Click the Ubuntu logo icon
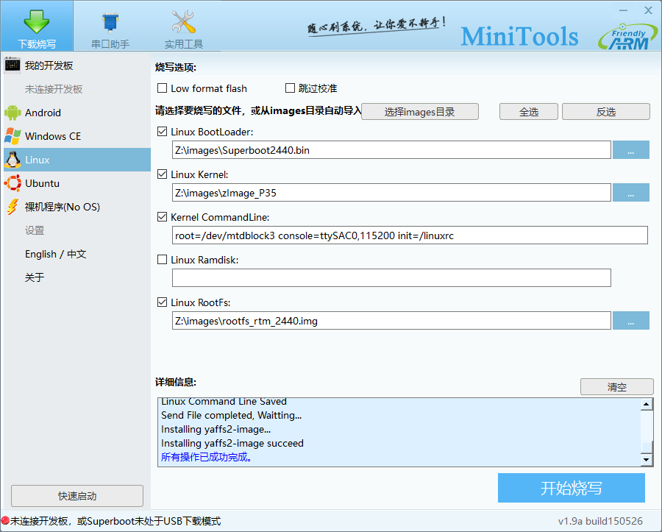The width and height of the screenshot is (662, 532). click(13, 183)
